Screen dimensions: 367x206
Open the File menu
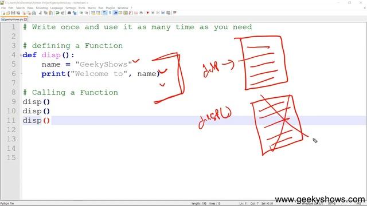point(3,8)
